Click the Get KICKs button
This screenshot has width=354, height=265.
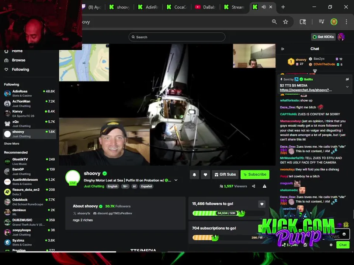(323, 37)
